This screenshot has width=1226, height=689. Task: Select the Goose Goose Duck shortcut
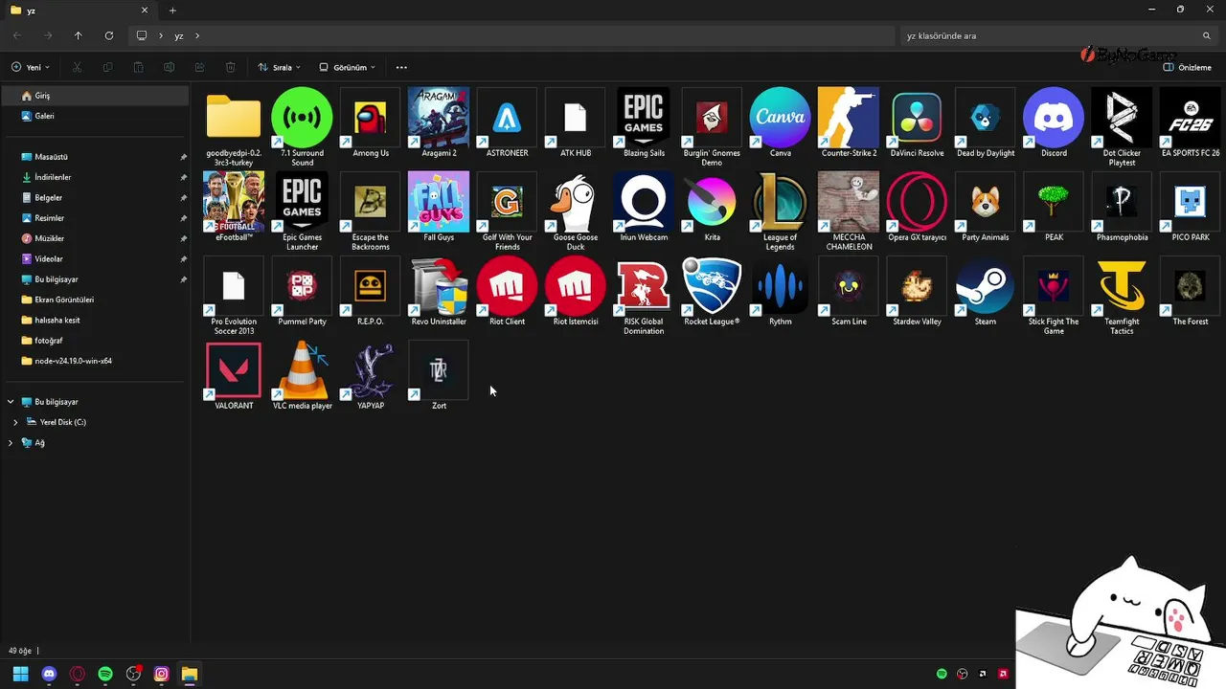(x=576, y=212)
